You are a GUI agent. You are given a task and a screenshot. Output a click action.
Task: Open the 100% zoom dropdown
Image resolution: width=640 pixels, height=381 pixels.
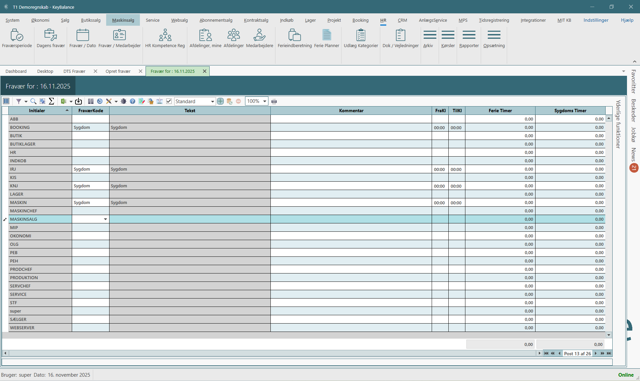pos(264,101)
